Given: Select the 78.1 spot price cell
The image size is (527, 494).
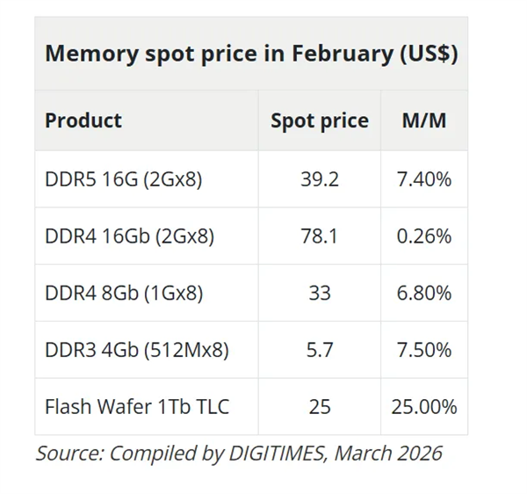Looking at the screenshot, I should pyautogui.click(x=319, y=236).
